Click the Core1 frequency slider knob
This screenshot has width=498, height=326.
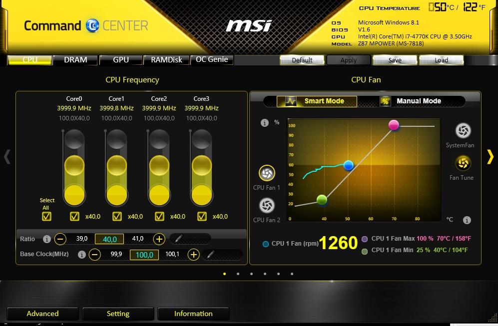pos(117,165)
